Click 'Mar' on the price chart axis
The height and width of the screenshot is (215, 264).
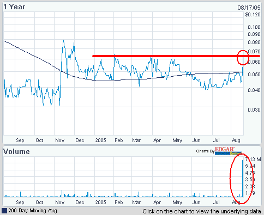pyautogui.click(x=136, y=140)
